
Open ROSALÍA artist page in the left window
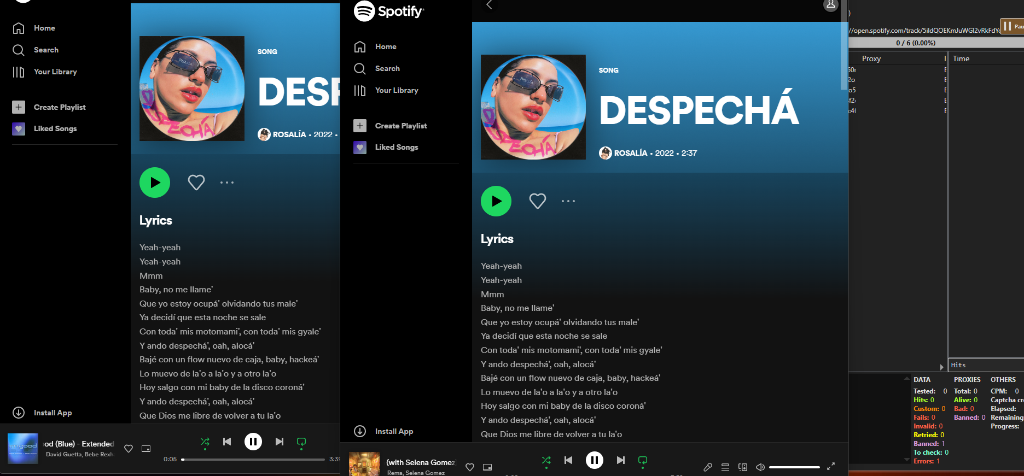tap(289, 134)
